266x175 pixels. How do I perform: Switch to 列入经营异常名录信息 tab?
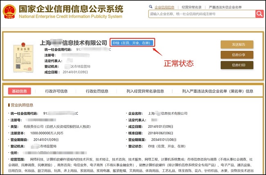coord(145,91)
